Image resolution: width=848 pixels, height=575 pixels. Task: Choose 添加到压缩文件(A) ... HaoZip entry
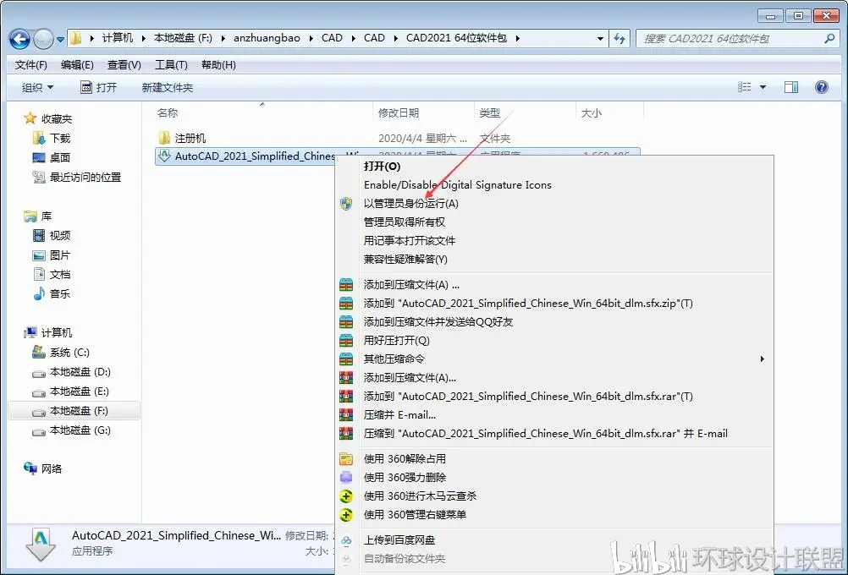411,285
